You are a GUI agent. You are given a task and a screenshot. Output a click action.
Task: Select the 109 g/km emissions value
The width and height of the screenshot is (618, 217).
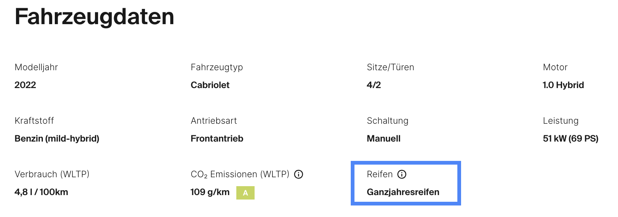210,192
